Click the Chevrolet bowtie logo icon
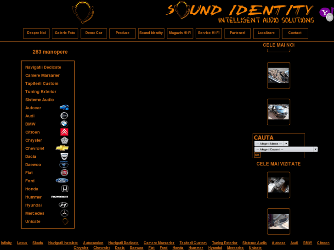The height and width of the screenshot is (250, 334). click(62, 148)
